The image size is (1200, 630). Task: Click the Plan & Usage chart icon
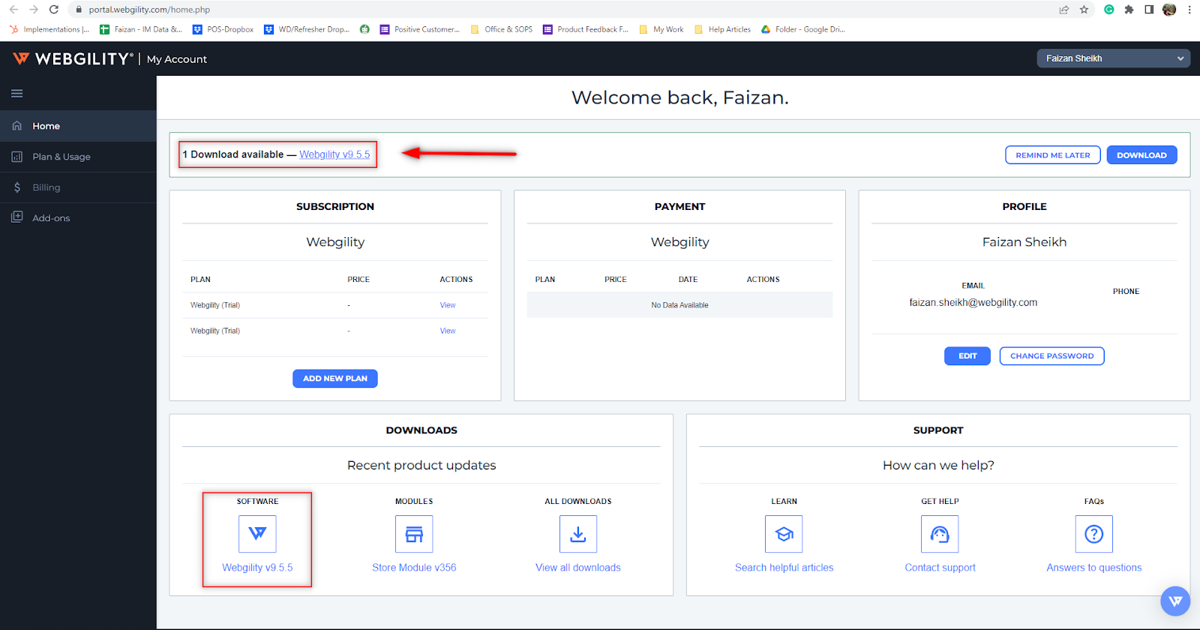(16, 157)
